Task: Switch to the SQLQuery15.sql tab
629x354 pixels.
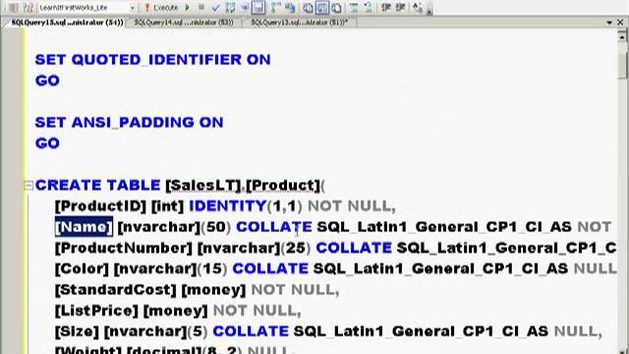Action: click(x=67, y=23)
